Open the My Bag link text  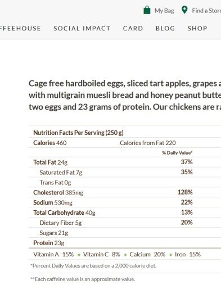point(164,11)
